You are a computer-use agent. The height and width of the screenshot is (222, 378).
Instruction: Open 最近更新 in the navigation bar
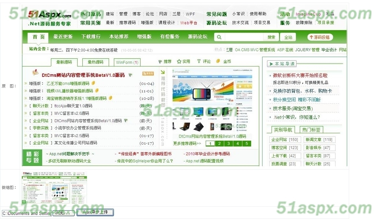click(63, 37)
